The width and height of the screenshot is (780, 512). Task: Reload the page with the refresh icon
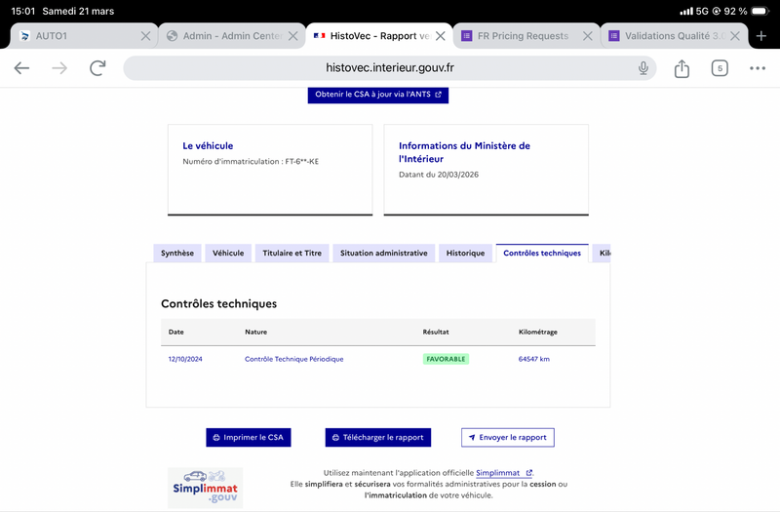[x=97, y=68]
